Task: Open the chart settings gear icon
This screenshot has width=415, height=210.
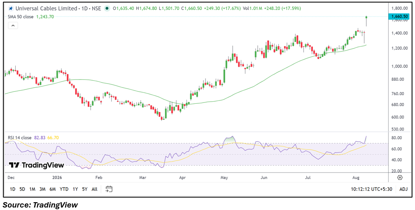Action: tap(400, 177)
